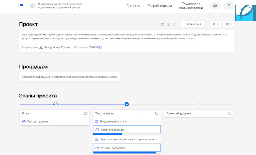Viewport: 256px width, 155px height.
Task: Click progress bar under Антикор. экспертиза
Action: 127,152
